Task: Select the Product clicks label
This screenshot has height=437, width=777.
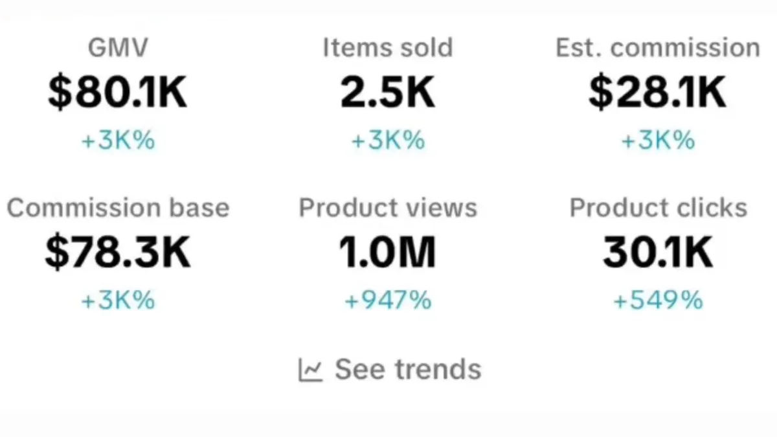Action: (658, 208)
